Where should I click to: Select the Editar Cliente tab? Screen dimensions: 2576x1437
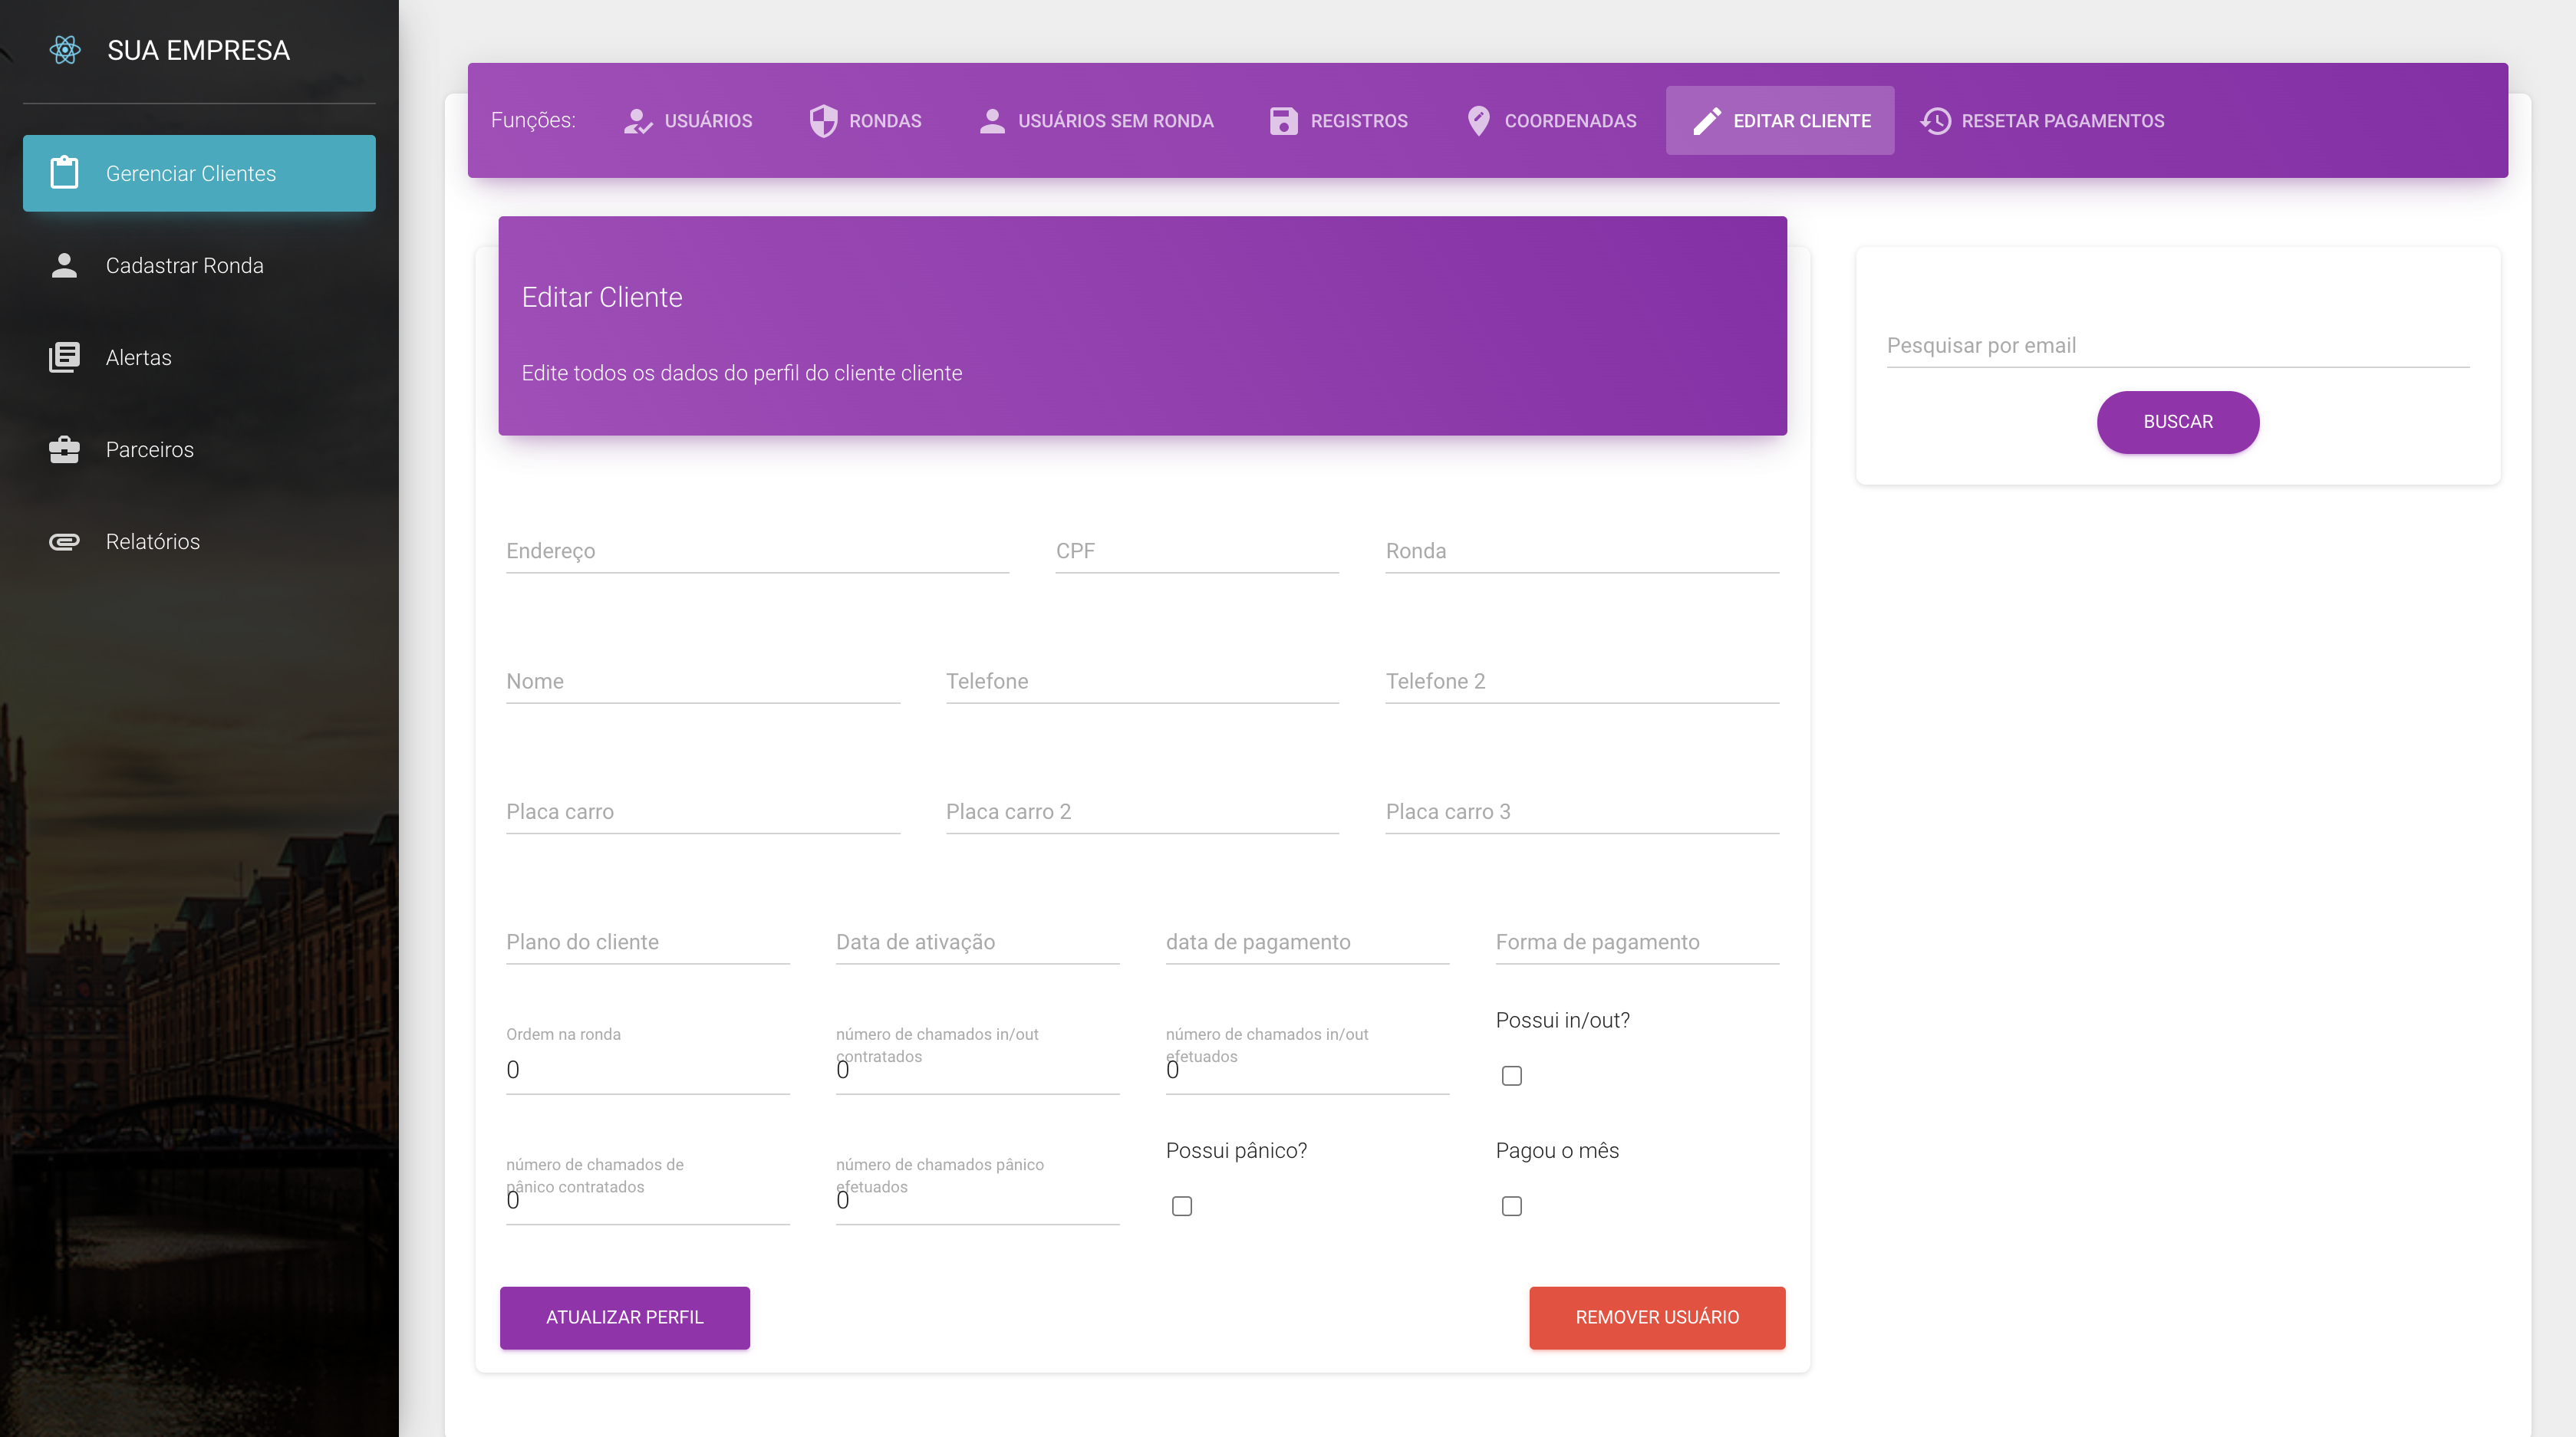click(1780, 121)
